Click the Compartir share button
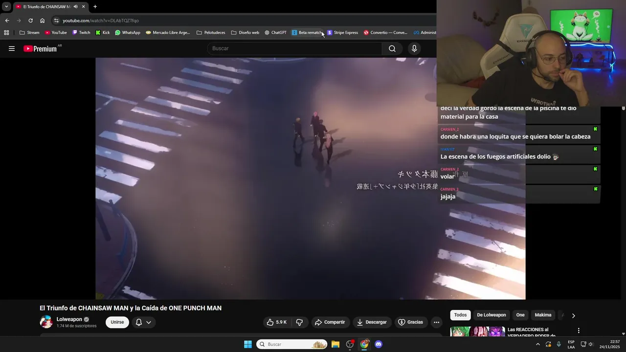Image resolution: width=626 pixels, height=352 pixels. (x=330, y=322)
